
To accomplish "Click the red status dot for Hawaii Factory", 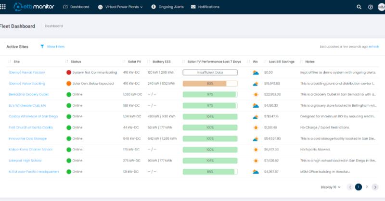I will point(69,73).
